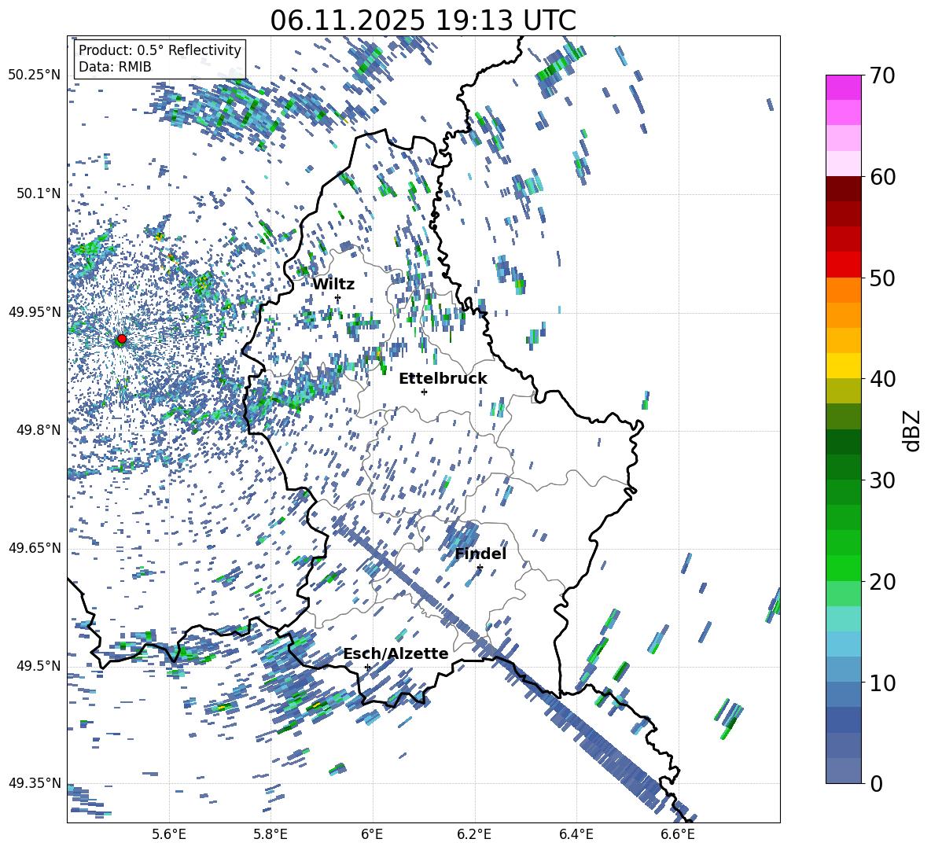Click the 6.4°E longitude label
The width and height of the screenshot is (931, 850).
[576, 834]
